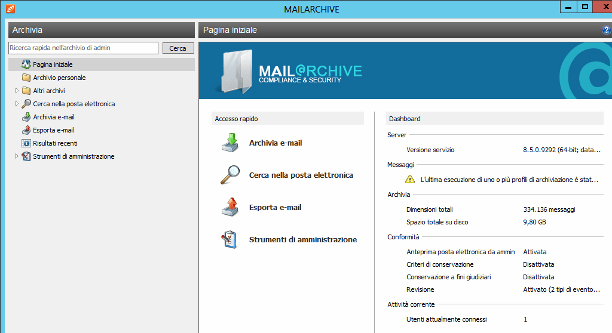Click the orange application icon in title bar
612x333 pixels.
(x=11, y=8)
